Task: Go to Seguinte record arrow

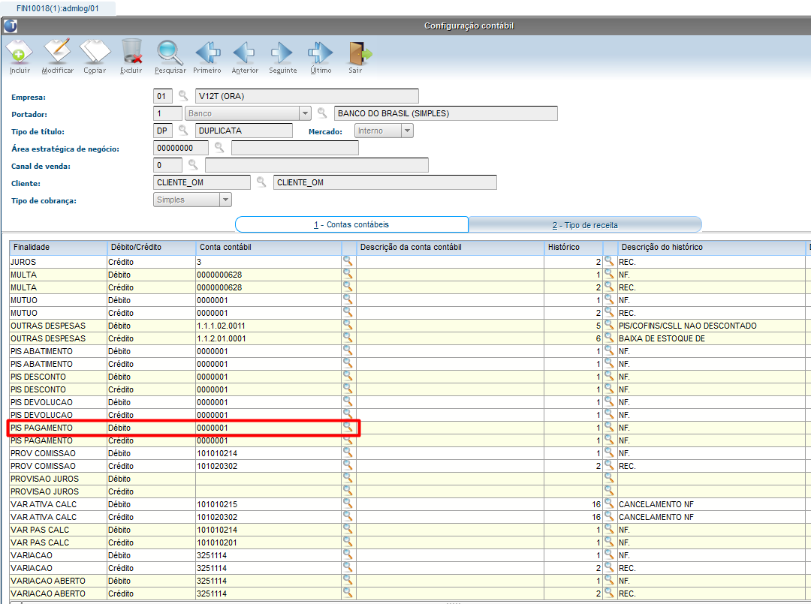Action: (282, 53)
